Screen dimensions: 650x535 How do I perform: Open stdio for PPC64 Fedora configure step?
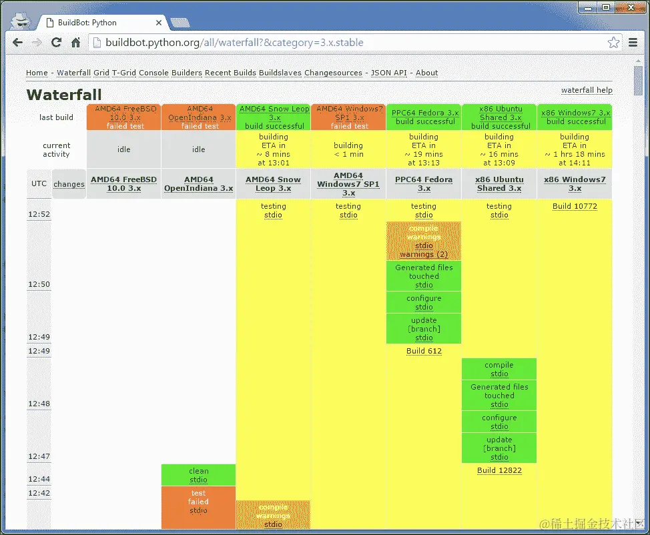pos(424,307)
